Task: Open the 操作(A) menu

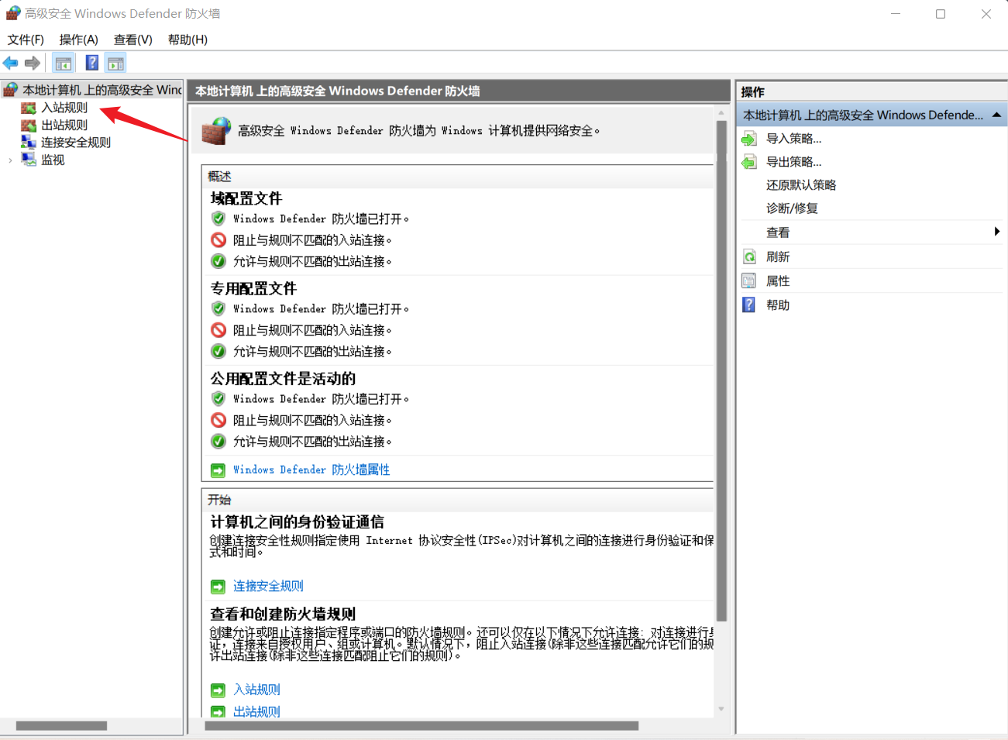Action: tap(79, 40)
